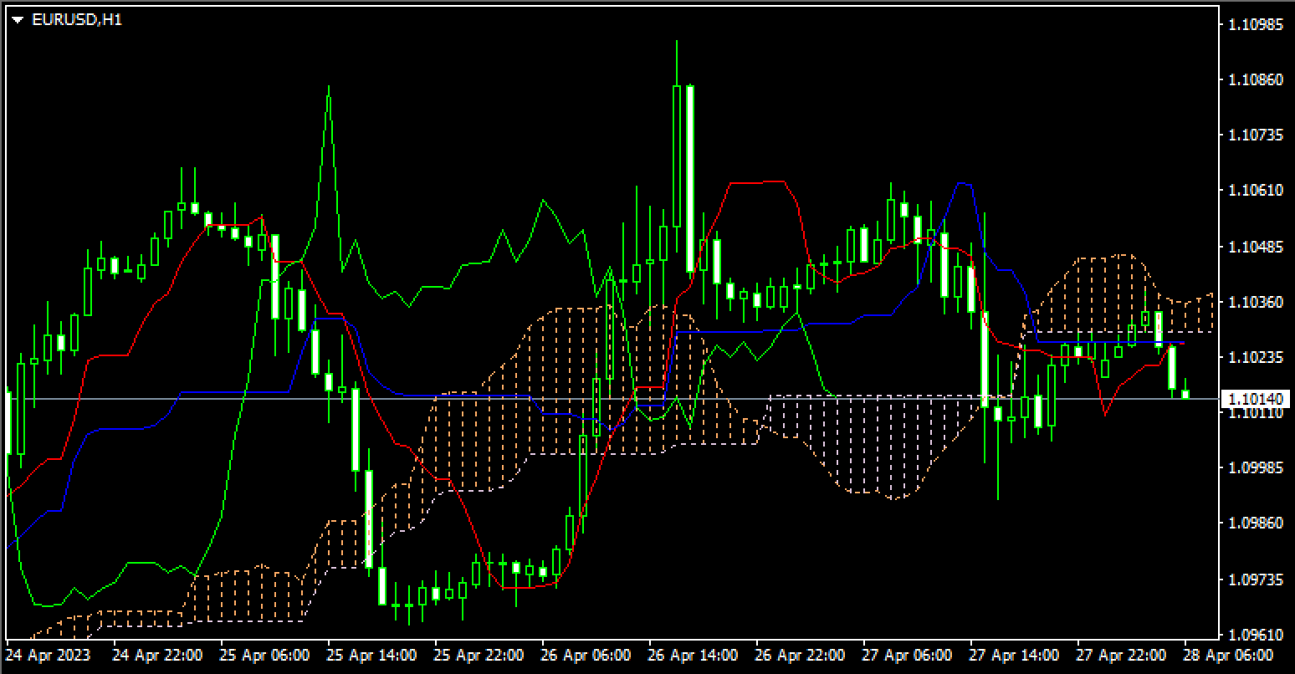Select the 27 Apr 22:00 time label
The image size is (1295, 674).
click(x=1121, y=655)
